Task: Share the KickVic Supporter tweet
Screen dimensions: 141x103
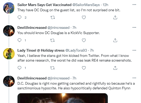Action: [115, 40]
